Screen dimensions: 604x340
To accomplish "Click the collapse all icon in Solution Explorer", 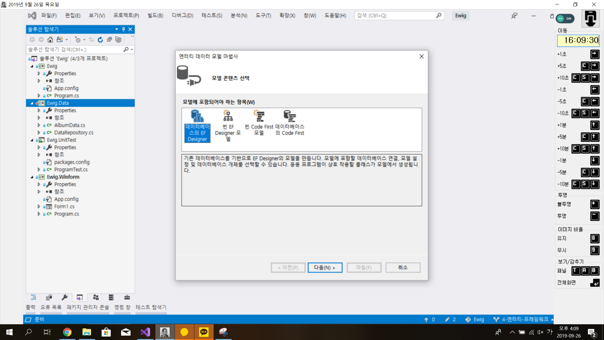I will (109, 40).
